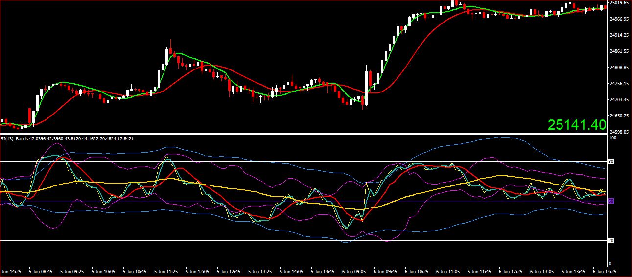
Task: Click the 24650.75 price axis label
Action: (619, 116)
